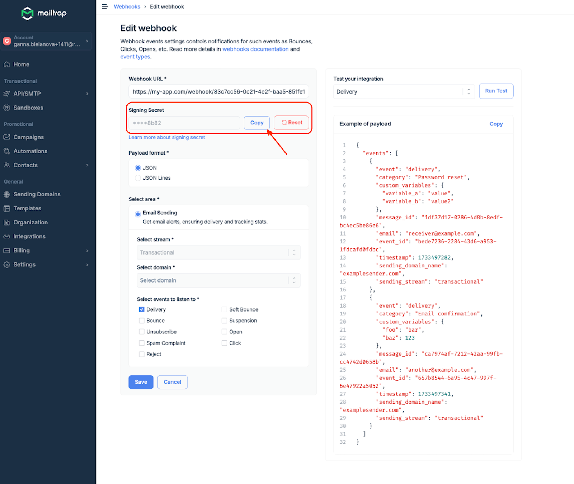Open the Delivery test event dropdown
This screenshot has width=574, height=484.
click(404, 92)
